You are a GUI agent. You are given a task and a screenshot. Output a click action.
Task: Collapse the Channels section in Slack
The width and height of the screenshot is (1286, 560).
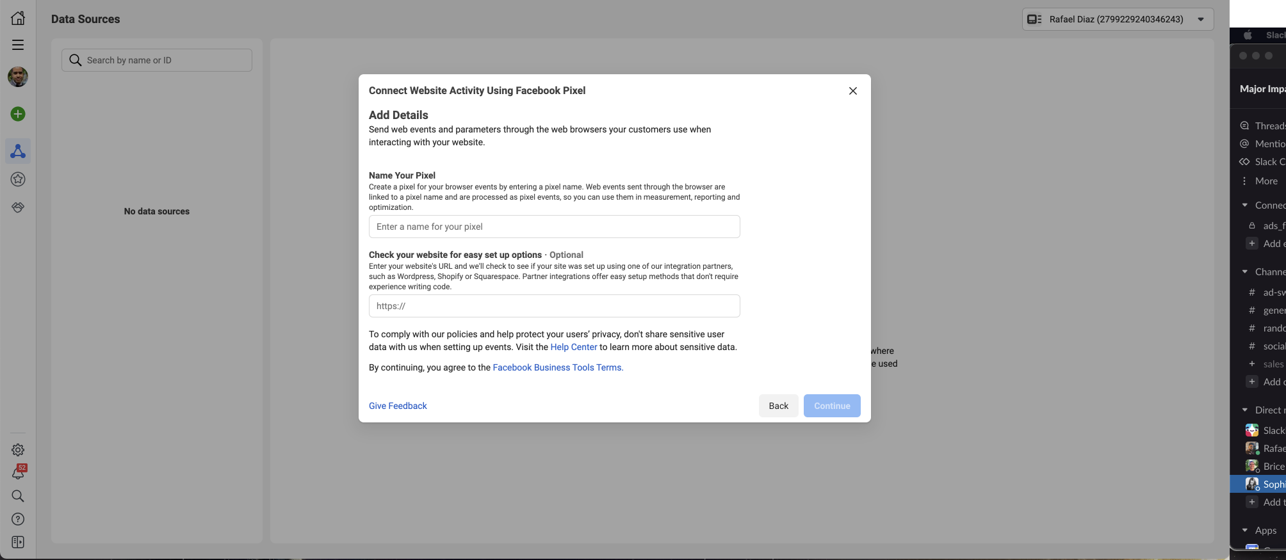tap(1245, 272)
